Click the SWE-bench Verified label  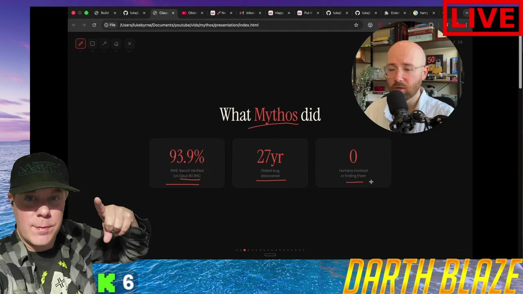tap(187, 171)
